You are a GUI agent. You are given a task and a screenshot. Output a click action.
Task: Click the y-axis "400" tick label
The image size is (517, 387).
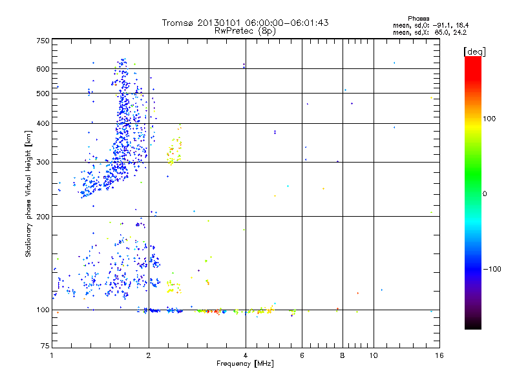coord(43,123)
